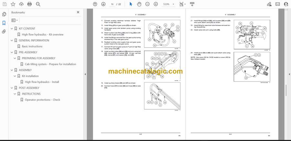The width and height of the screenshot is (291, 141).
Task: Print the document
Action: tap(29, 4)
